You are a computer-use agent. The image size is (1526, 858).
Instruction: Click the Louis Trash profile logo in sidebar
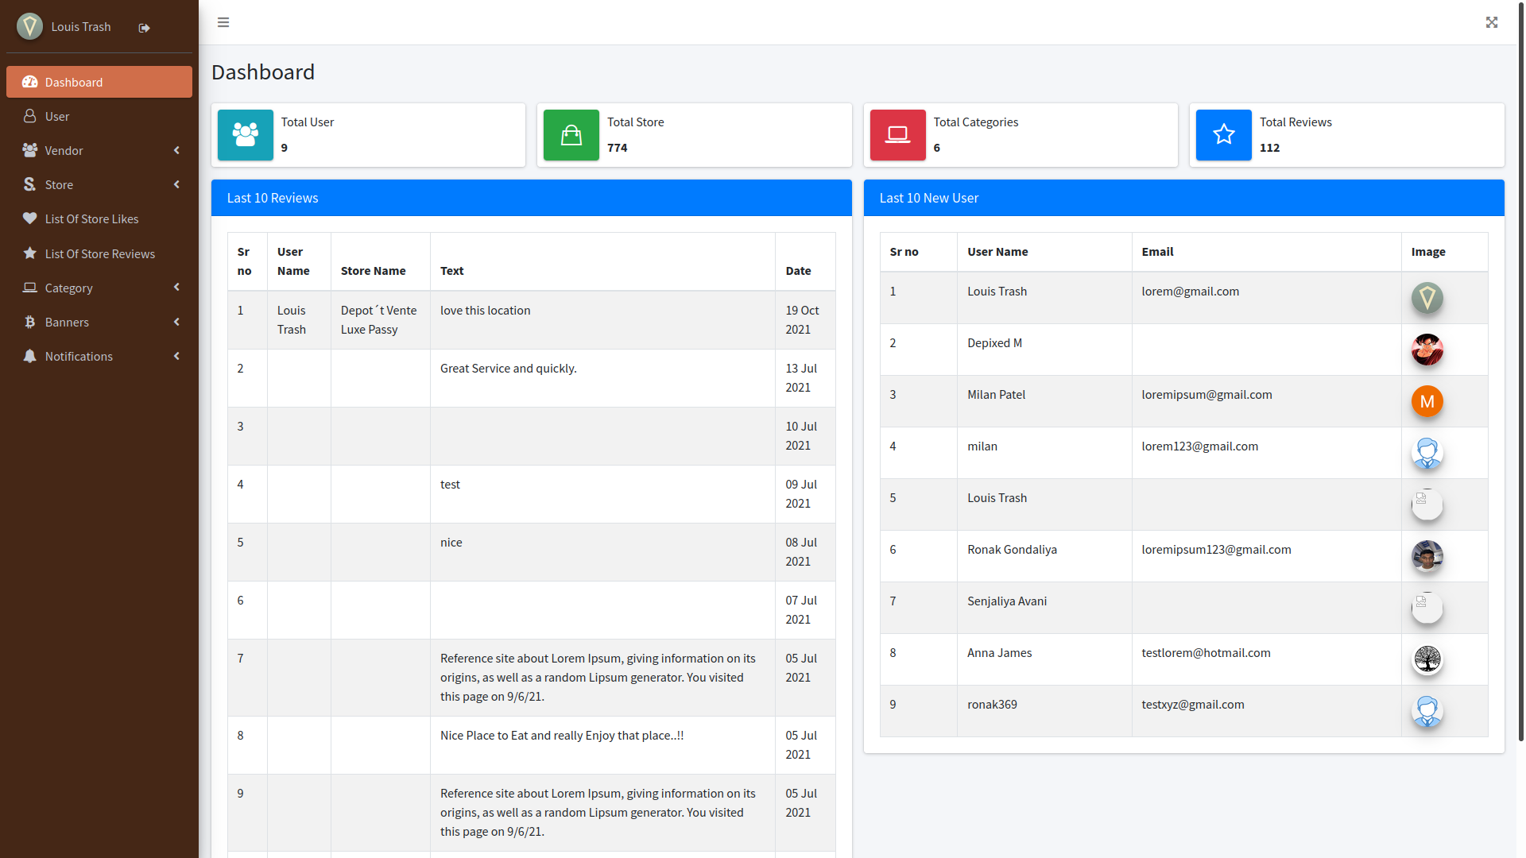30,26
